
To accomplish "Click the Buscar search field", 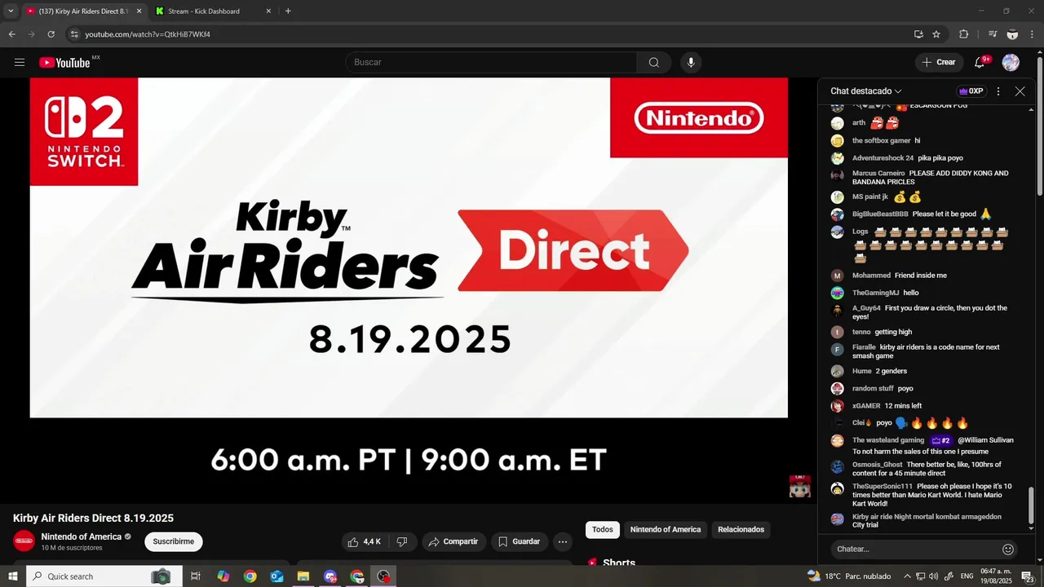I will [491, 62].
